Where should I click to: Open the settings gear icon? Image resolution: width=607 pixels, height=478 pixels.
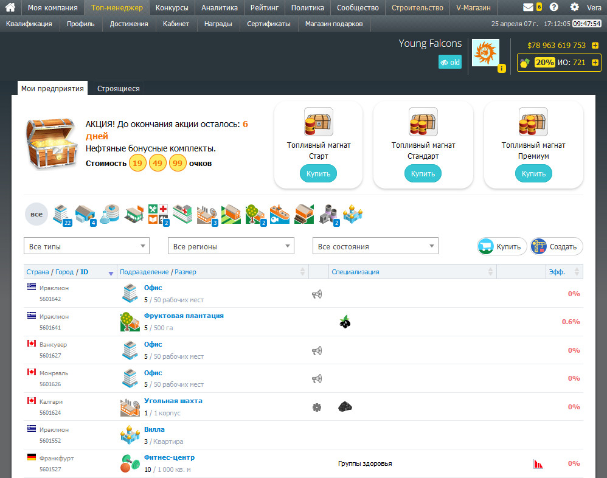575,7
